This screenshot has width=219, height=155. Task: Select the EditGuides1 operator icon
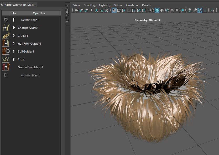[x=6, y=51]
